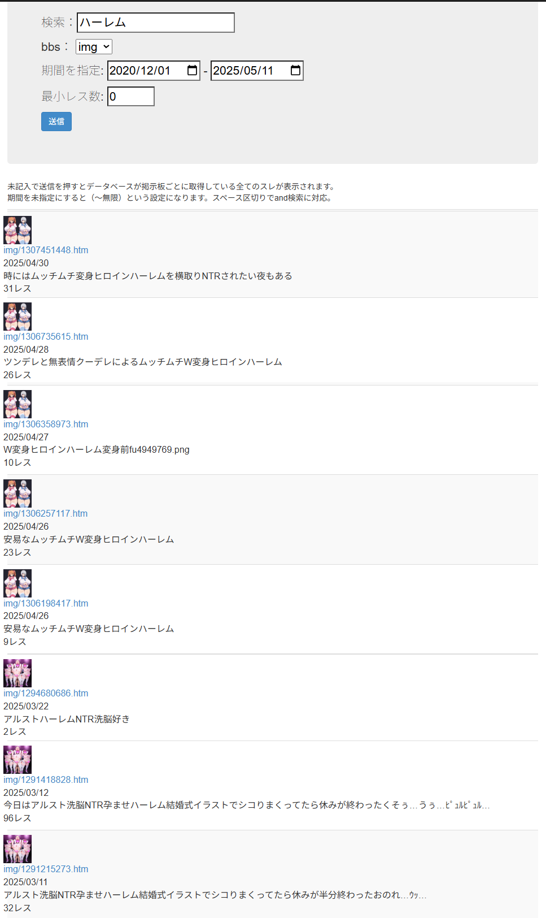Click thumbnail of the 2025/03/22 thread

[x=18, y=673]
